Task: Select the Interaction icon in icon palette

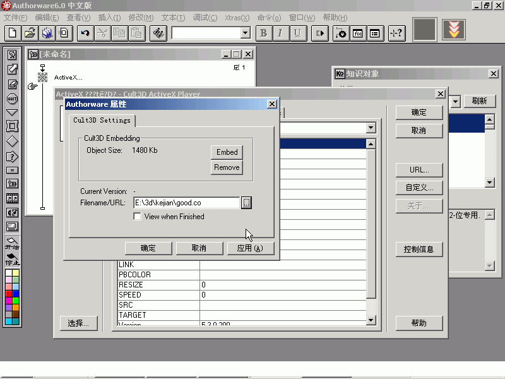Action: point(12,157)
